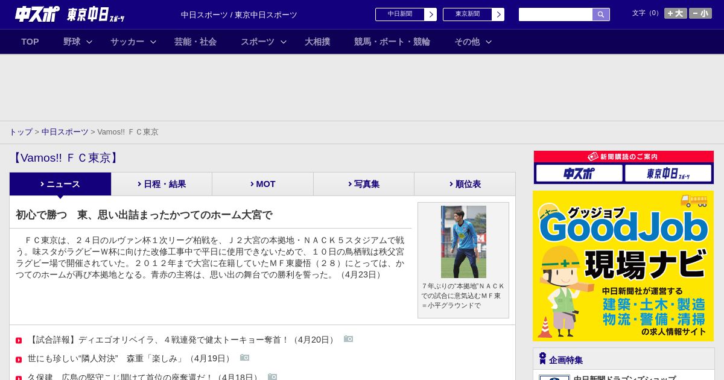Open 大相撲 navigation item
Image resolution: width=724 pixels, height=380 pixels.
(317, 42)
